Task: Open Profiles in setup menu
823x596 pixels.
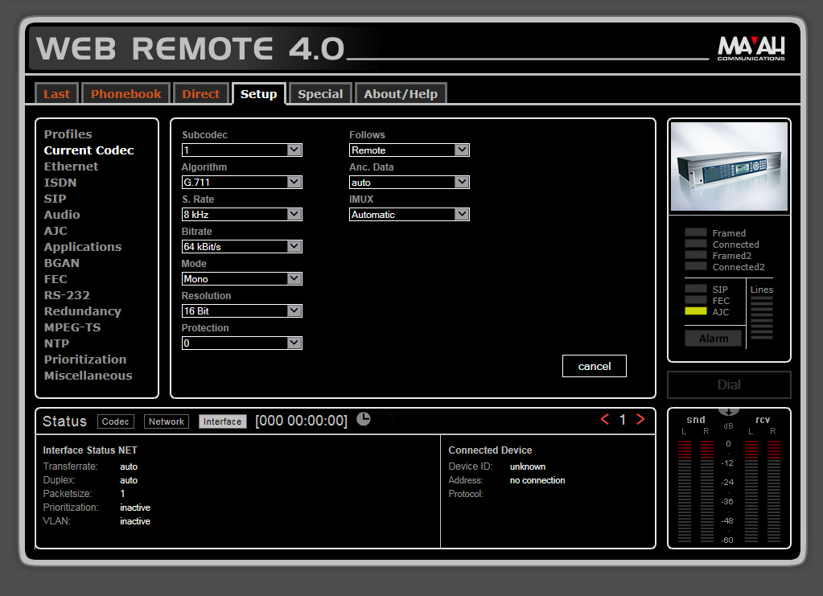Action: tap(68, 134)
